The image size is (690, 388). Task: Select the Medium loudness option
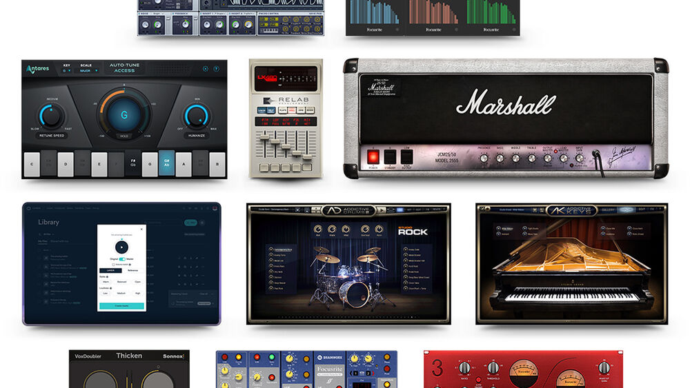(x=121, y=293)
